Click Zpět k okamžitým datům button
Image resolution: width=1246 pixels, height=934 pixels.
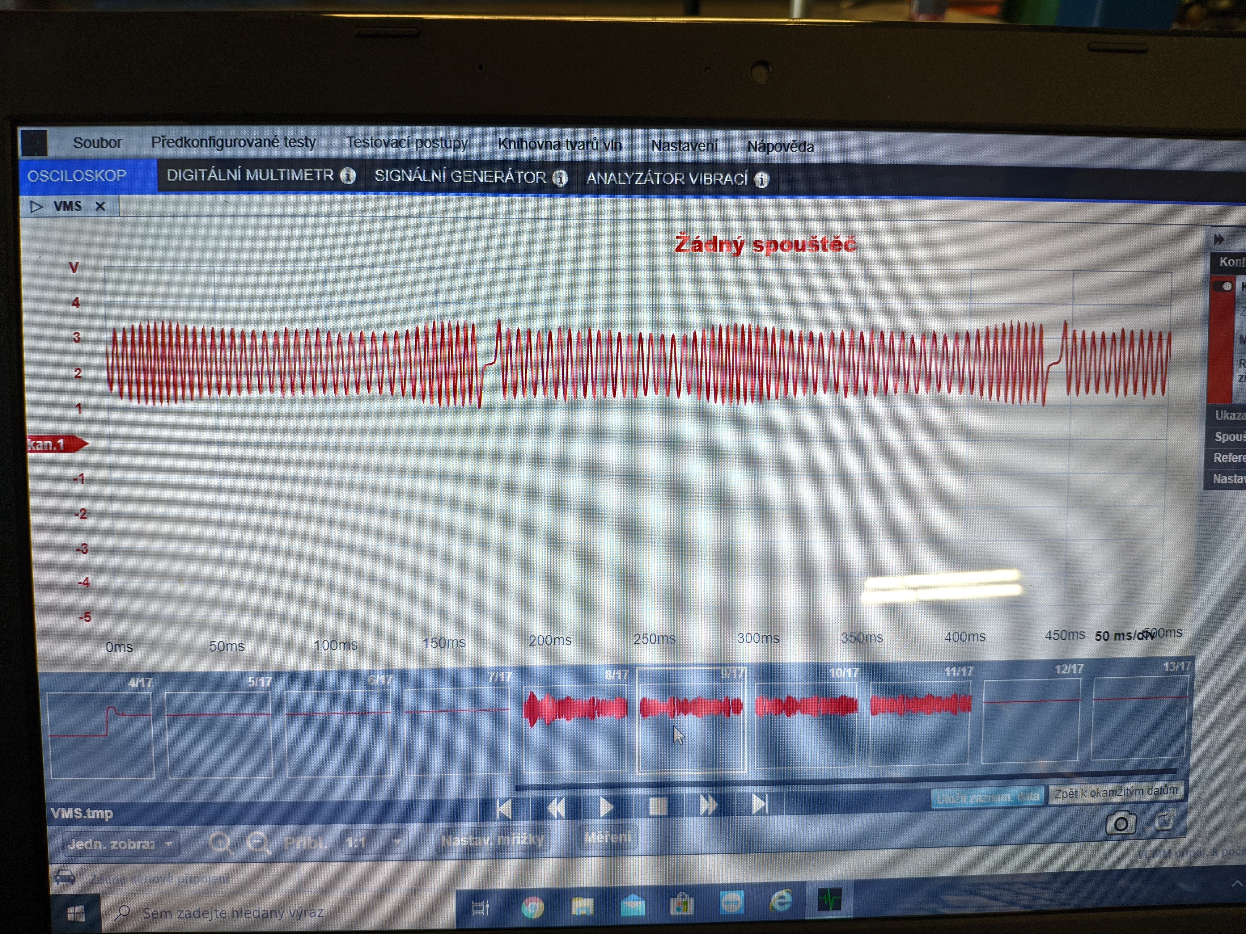[x=1115, y=792]
